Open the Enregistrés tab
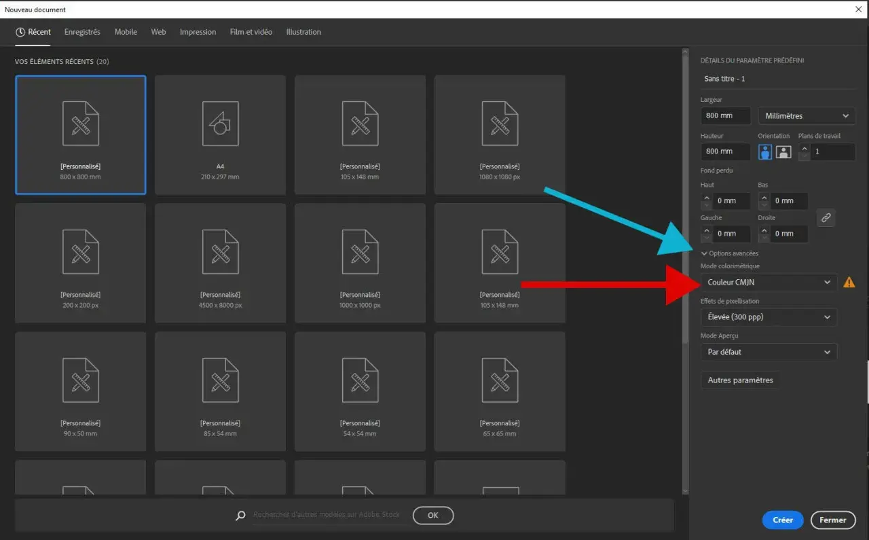Image resolution: width=869 pixels, height=540 pixels. coord(82,32)
